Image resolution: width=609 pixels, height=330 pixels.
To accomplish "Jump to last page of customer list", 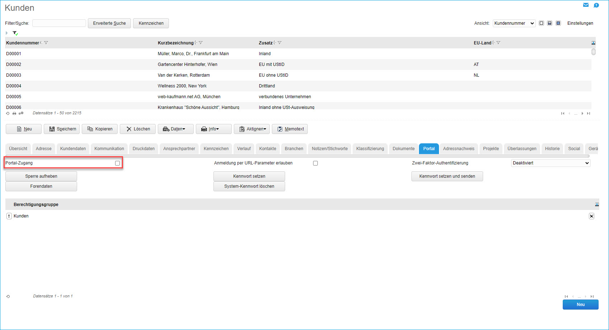I will click(x=588, y=114).
